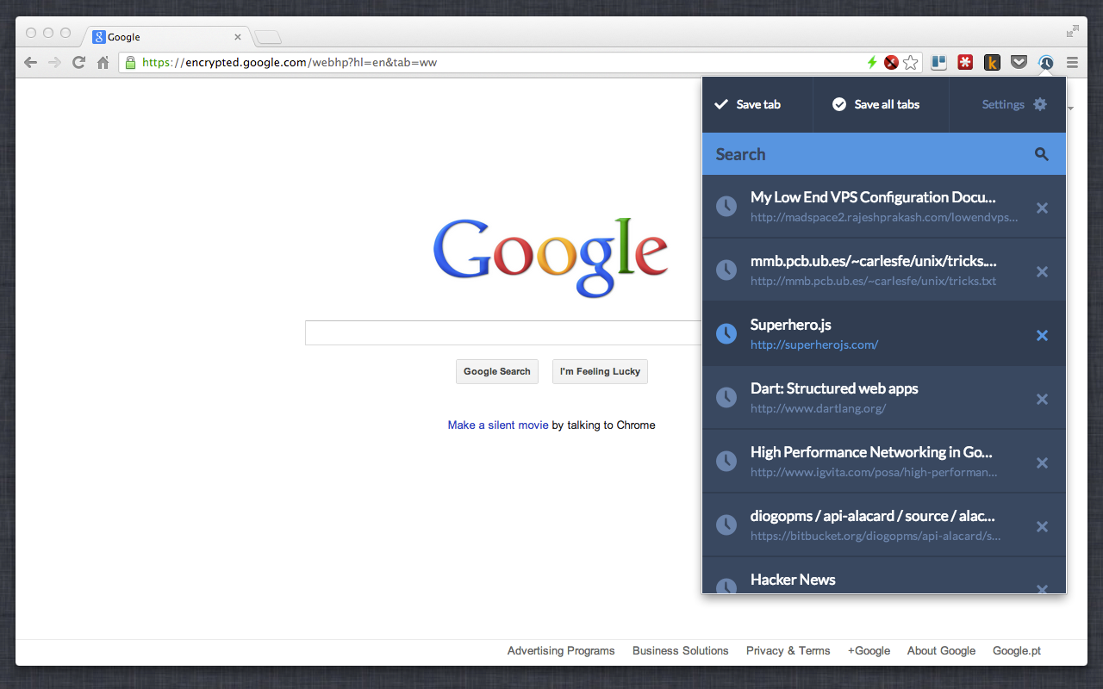
Task: Remove the Dart: Structured web apps entry
Action: (x=1042, y=399)
